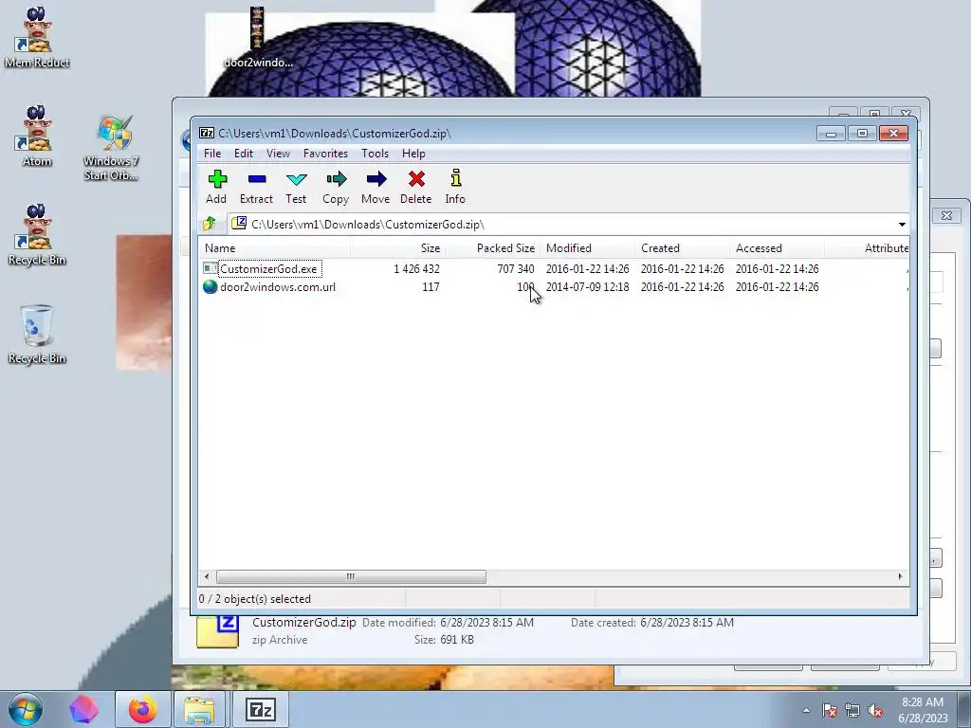This screenshot has height=728, width=971.
Task: Open the Favorites menu
Action: click(325, 154)
